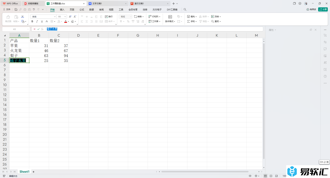Screen dimensions: 330x178
Task: Click the Undo arrow icon
Action: coord(34,10)
